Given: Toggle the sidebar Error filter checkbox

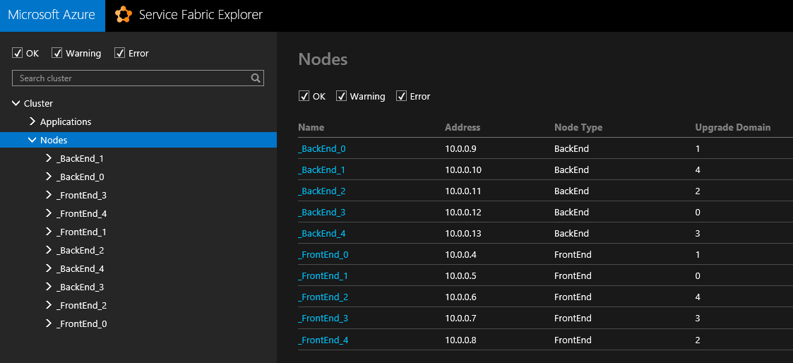Looking at the screenshot, I should coord(120,53).
